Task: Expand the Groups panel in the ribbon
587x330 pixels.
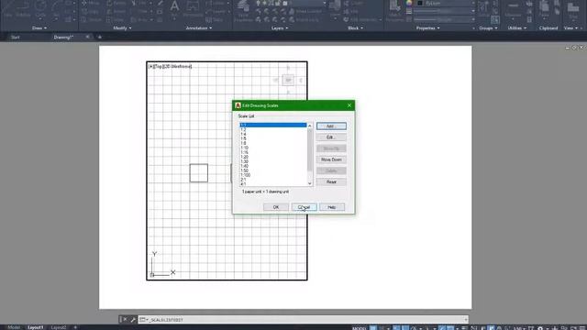Action: [488, 28]
